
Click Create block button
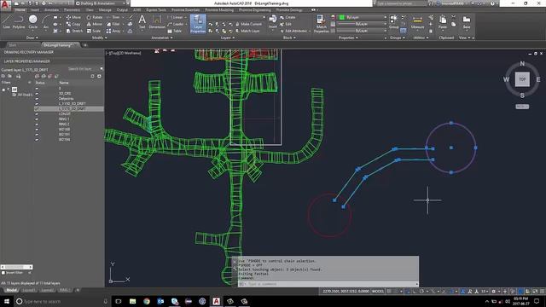pos(288,17)
